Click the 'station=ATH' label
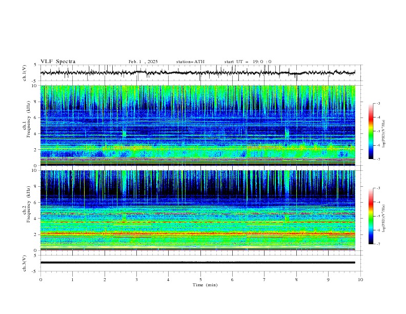The image size is (406, 314). click(190, 62)
